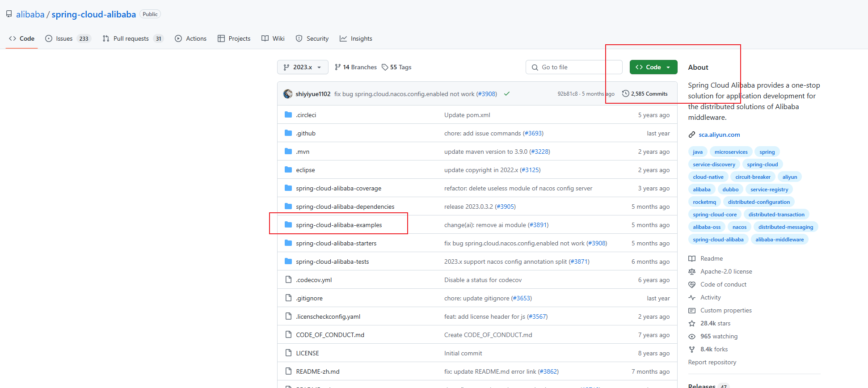Open the .mvn folder
The image size is (868, 388).
pyautogui.click(x=303, y=152)
